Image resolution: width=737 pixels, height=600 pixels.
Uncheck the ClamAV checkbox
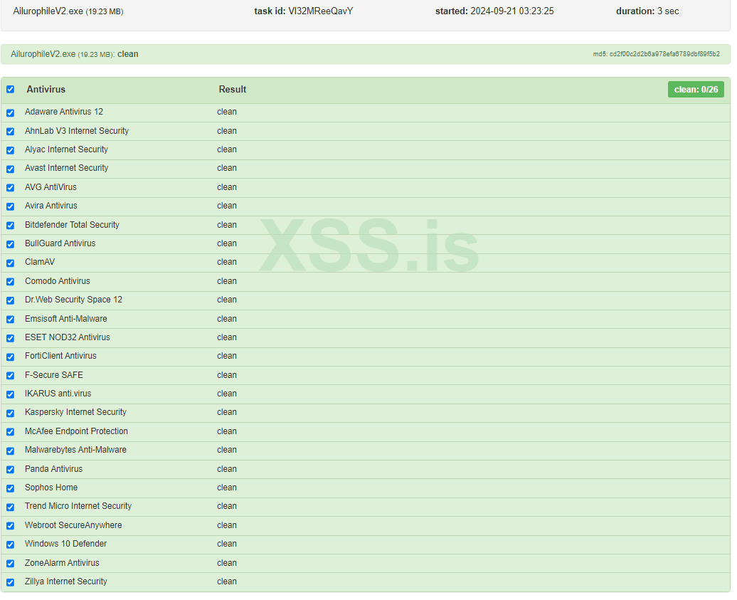[x=11, y=264]
